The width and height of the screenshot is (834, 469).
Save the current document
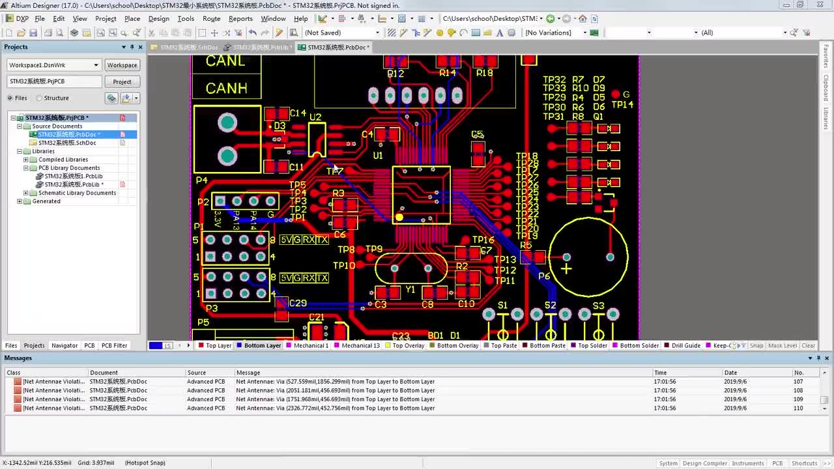[33, 33]
